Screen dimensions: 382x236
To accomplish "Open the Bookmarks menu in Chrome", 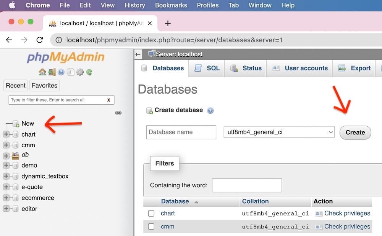I will 171,5.
